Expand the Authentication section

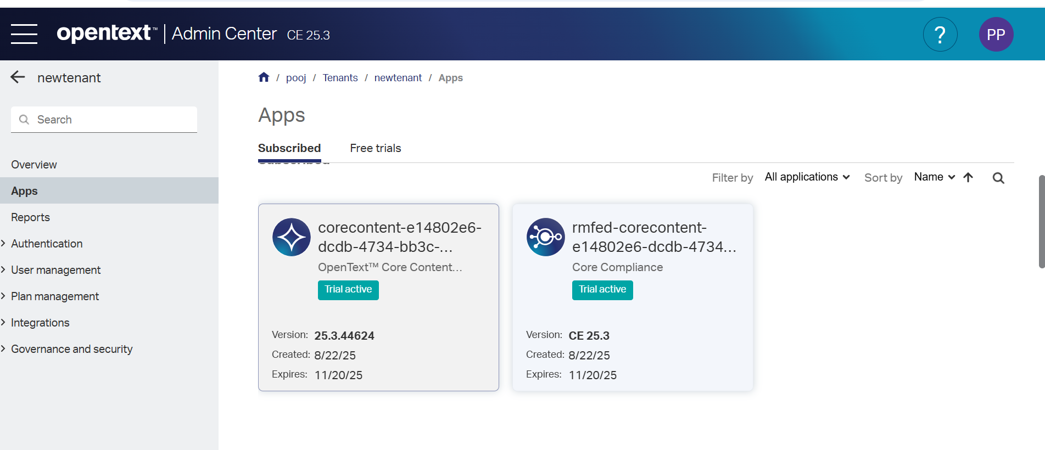[47, 244]
